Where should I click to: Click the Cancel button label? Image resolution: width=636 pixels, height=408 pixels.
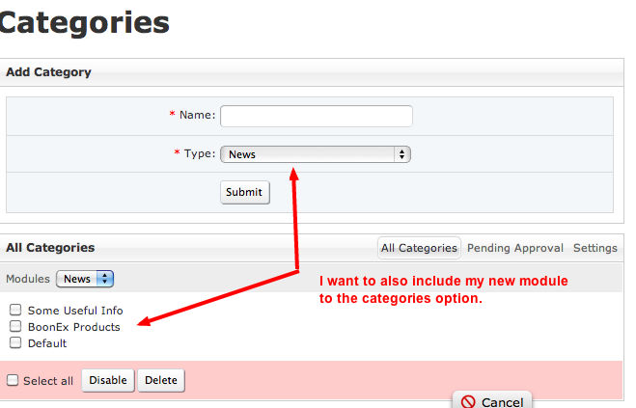click(x=502, y=402)
